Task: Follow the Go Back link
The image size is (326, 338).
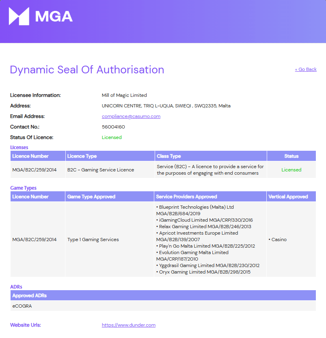Action: pyautogui.click(x=306, y=69)
